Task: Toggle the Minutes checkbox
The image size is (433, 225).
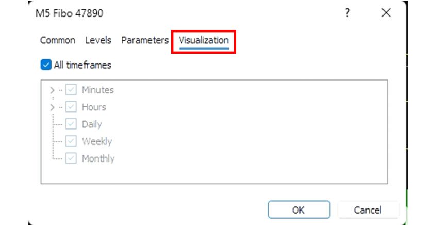Action: tap(71, 90)
